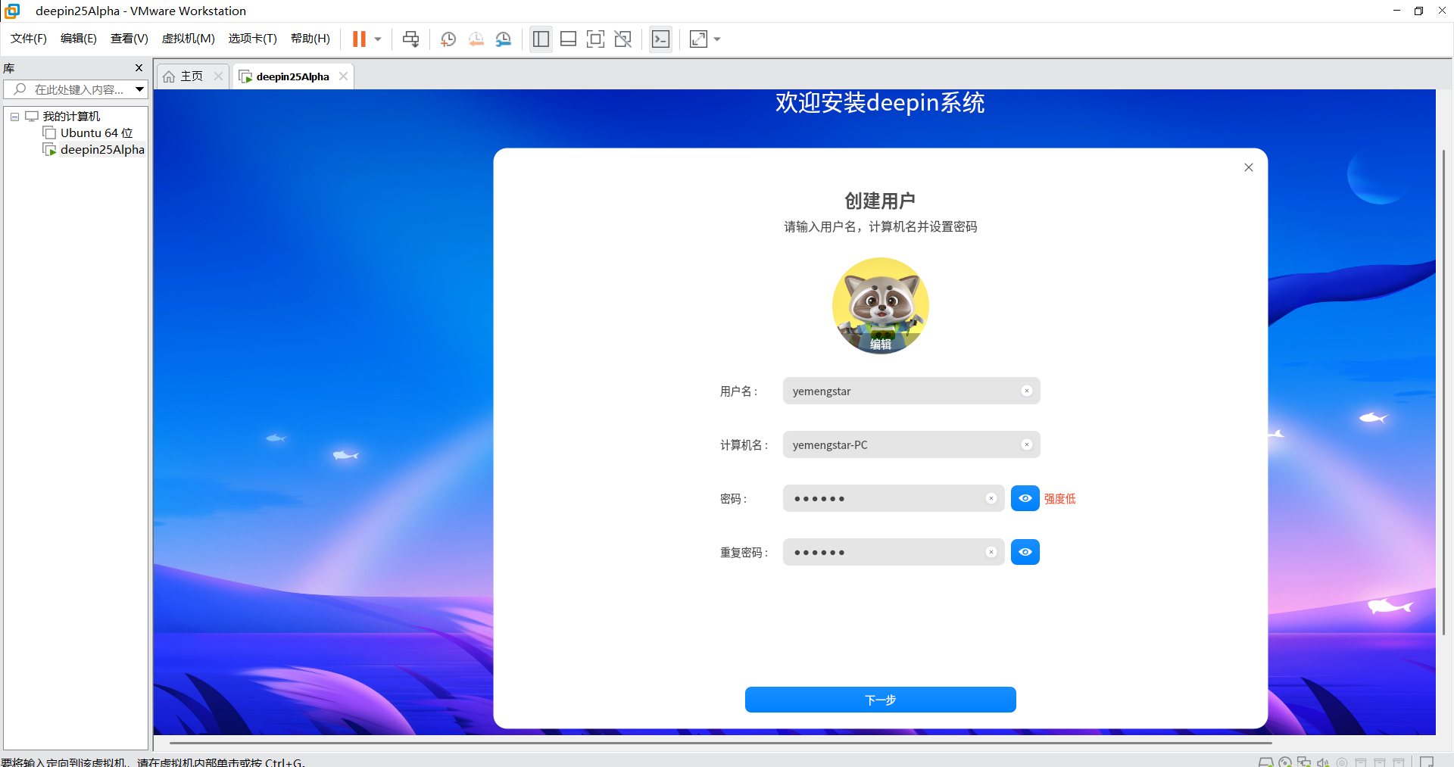Click the 下一步 button
This screenshot has width=1454, height=767.
[880, 700]
